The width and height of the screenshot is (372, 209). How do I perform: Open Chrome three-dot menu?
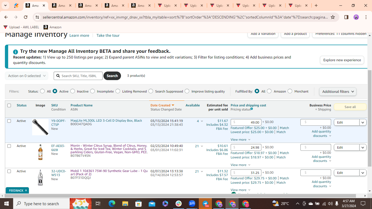click(366, 17)
